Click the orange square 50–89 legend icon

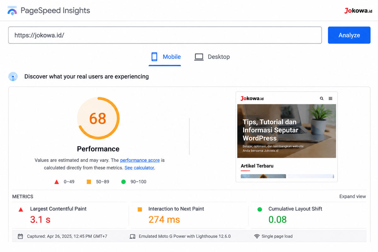89,182
